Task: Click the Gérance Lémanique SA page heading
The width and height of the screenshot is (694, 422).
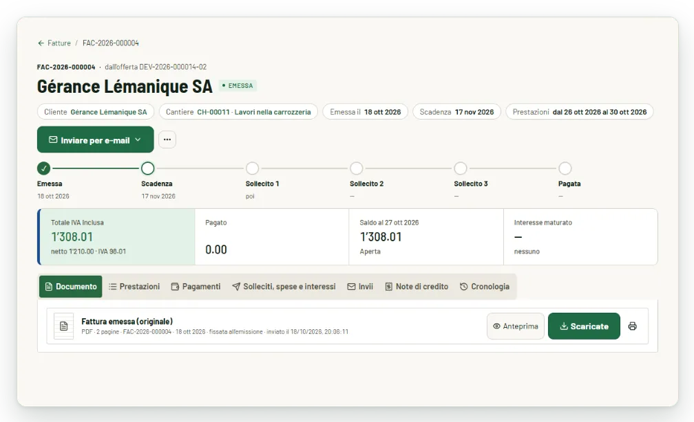Action: click(125, 86)
